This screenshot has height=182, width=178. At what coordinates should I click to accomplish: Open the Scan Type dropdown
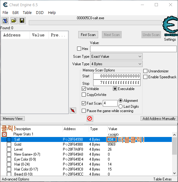click(x=116, y=57)
